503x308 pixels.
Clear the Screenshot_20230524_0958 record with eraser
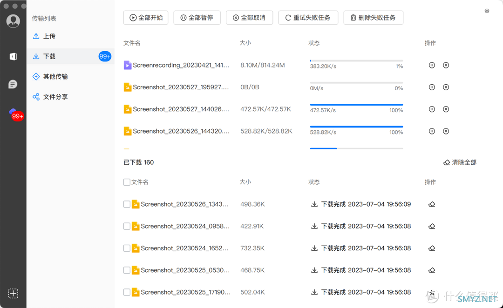pyautogui.click(x=432, y=226)
